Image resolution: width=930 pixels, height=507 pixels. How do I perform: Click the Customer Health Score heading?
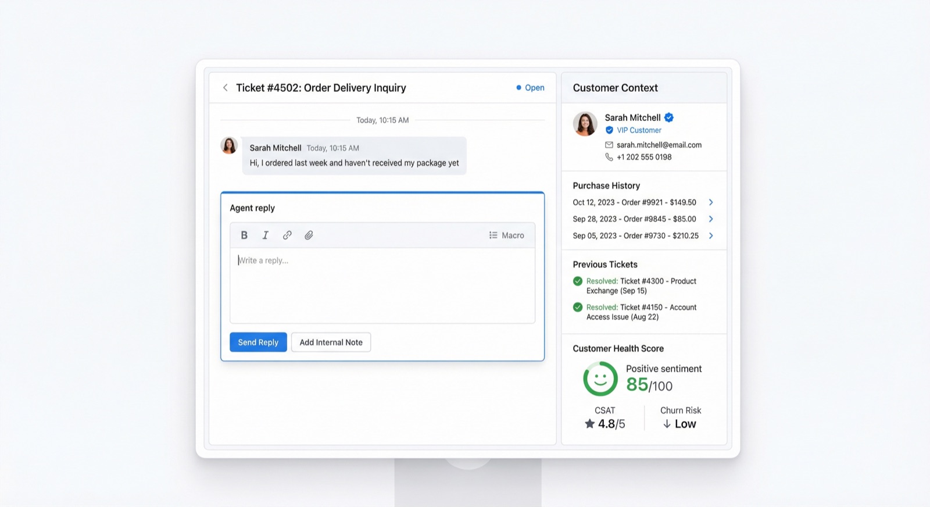pyautogui.click(x=618, y=349)
